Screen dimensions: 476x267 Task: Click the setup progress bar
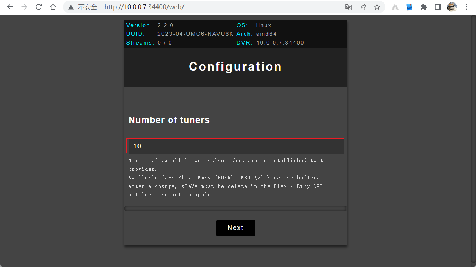tap(235, 208)
